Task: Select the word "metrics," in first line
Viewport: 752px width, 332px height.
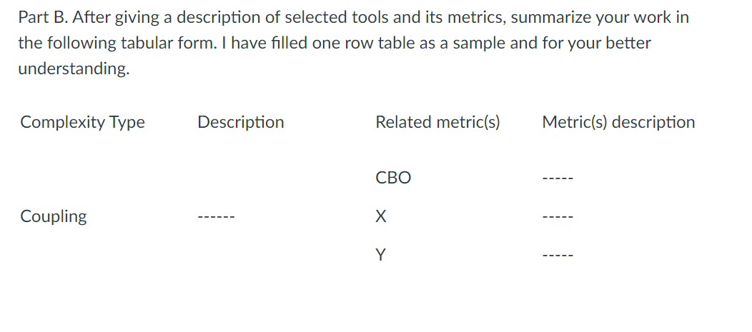Action: (x=475, y=18)
